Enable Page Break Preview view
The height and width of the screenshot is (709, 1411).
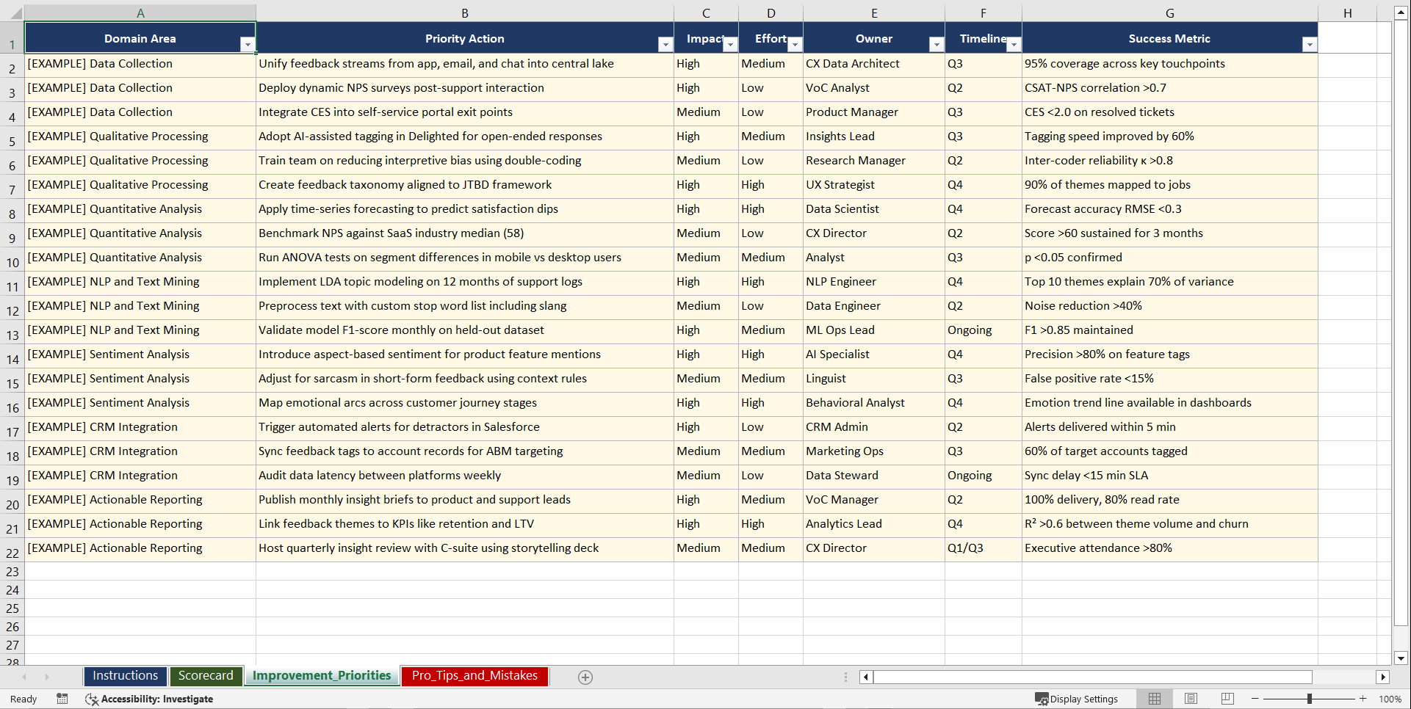click(1226, 699)
